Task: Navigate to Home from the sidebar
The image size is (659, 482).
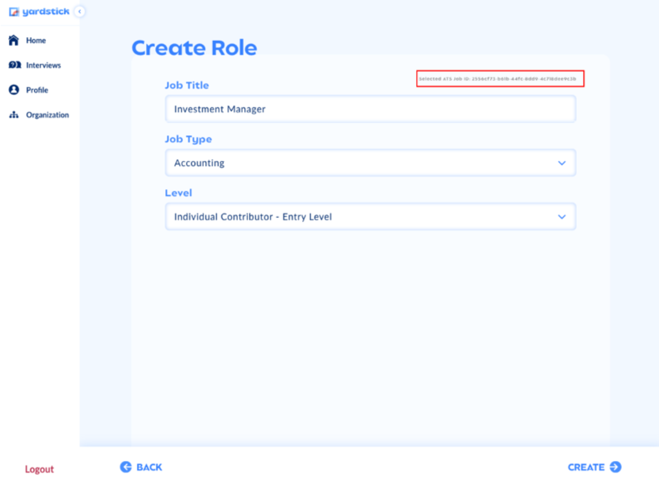Action: click(36, 40)
